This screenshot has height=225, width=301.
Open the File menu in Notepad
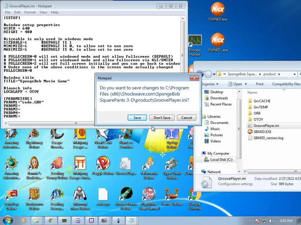point(8,12)
